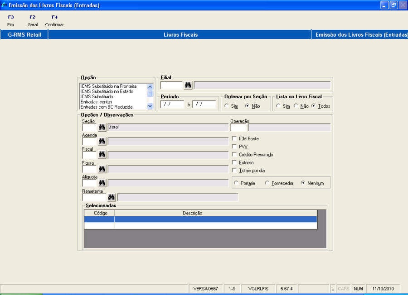Open the Fiscal lookup binoculars icon
Image resolution: width=408 pixels, height=295 pixels.
coord(102,155)
